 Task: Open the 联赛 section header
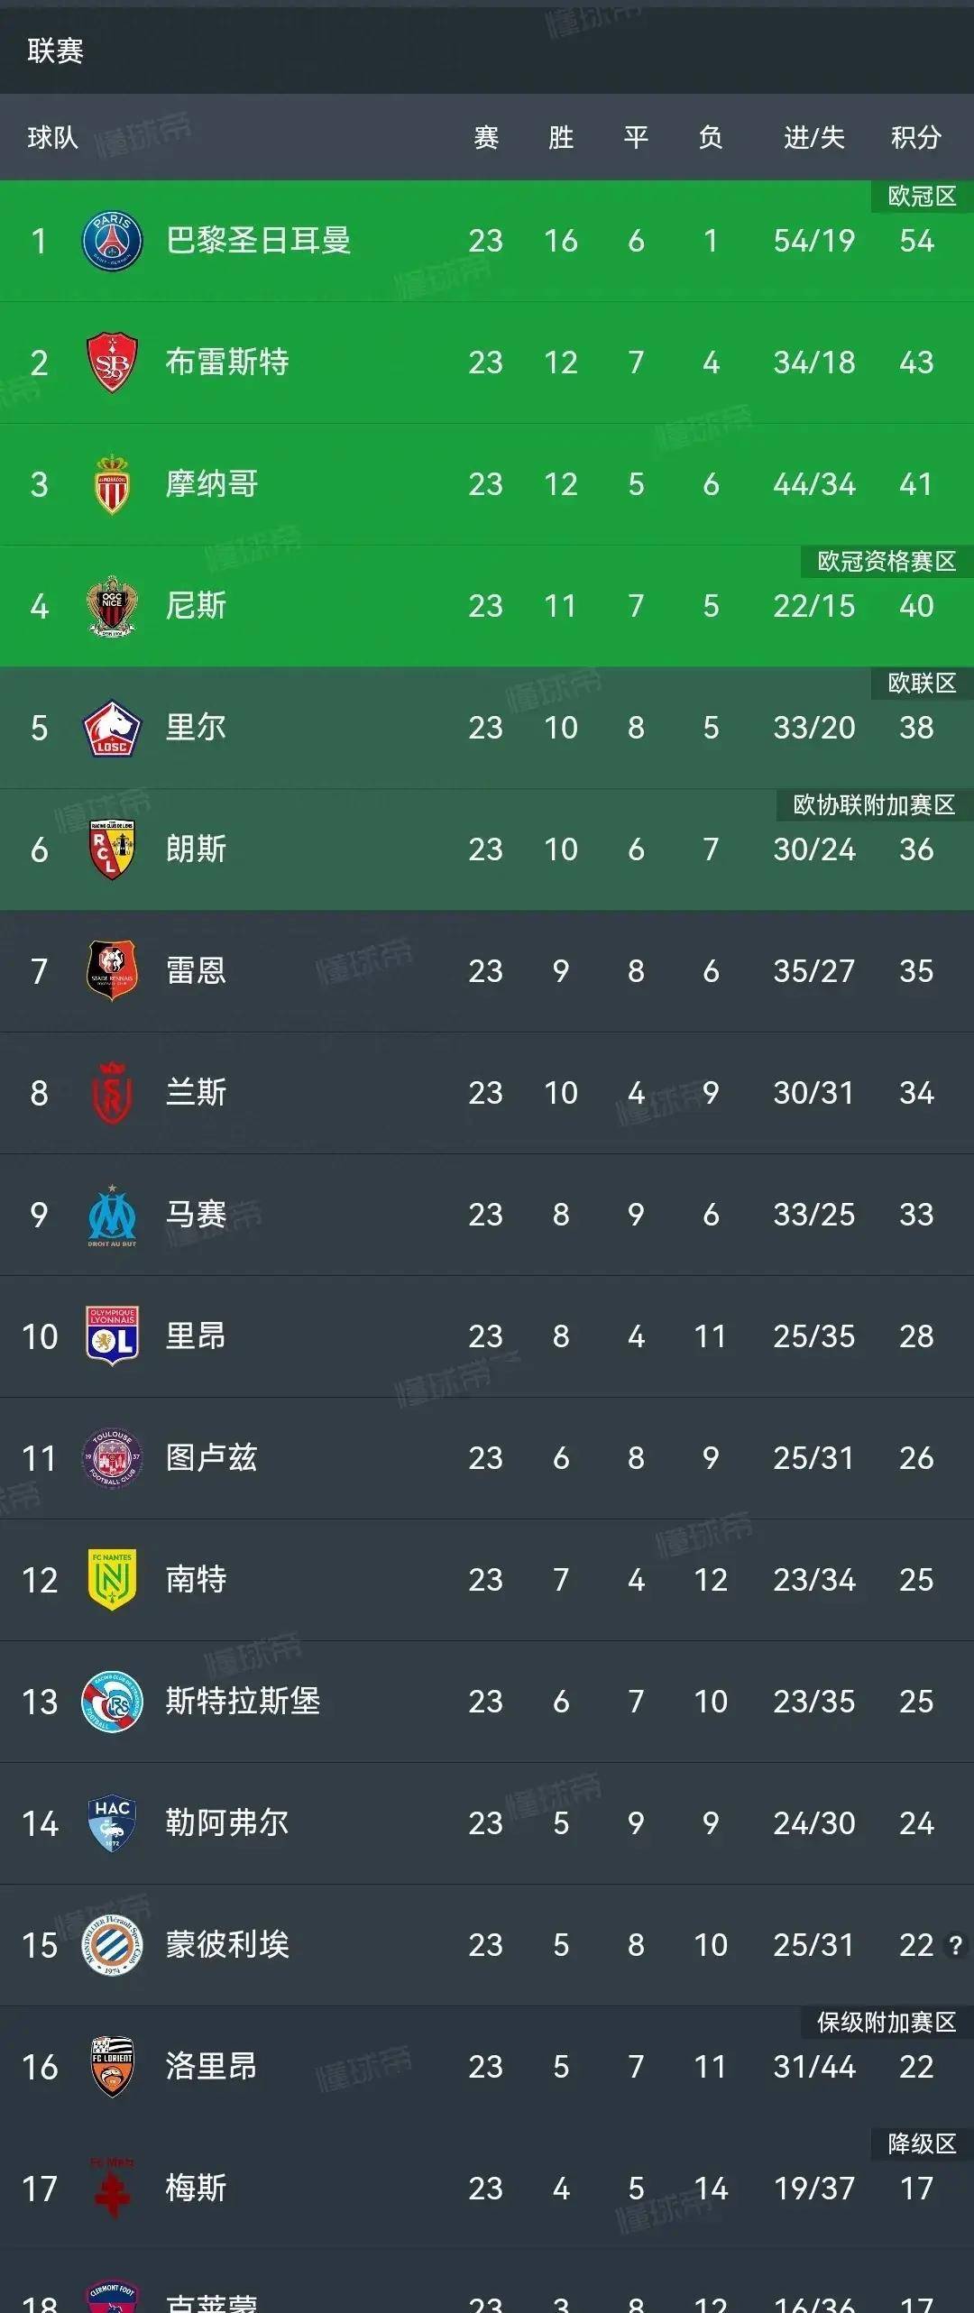(x=55, y=50)
